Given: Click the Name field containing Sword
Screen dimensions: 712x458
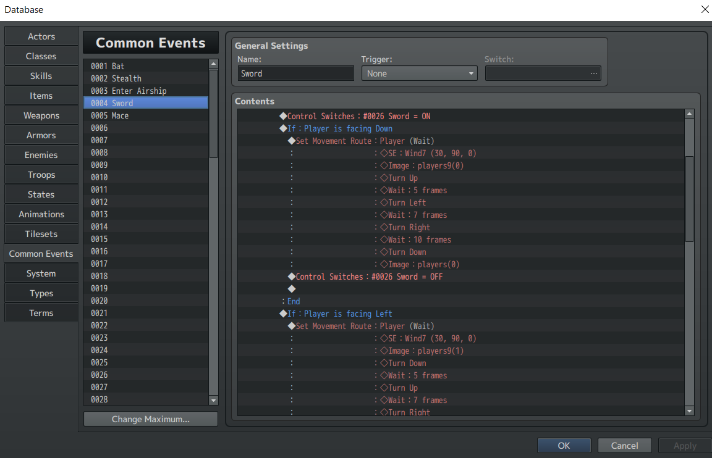Looking at the screenshot, I should 295,73.
